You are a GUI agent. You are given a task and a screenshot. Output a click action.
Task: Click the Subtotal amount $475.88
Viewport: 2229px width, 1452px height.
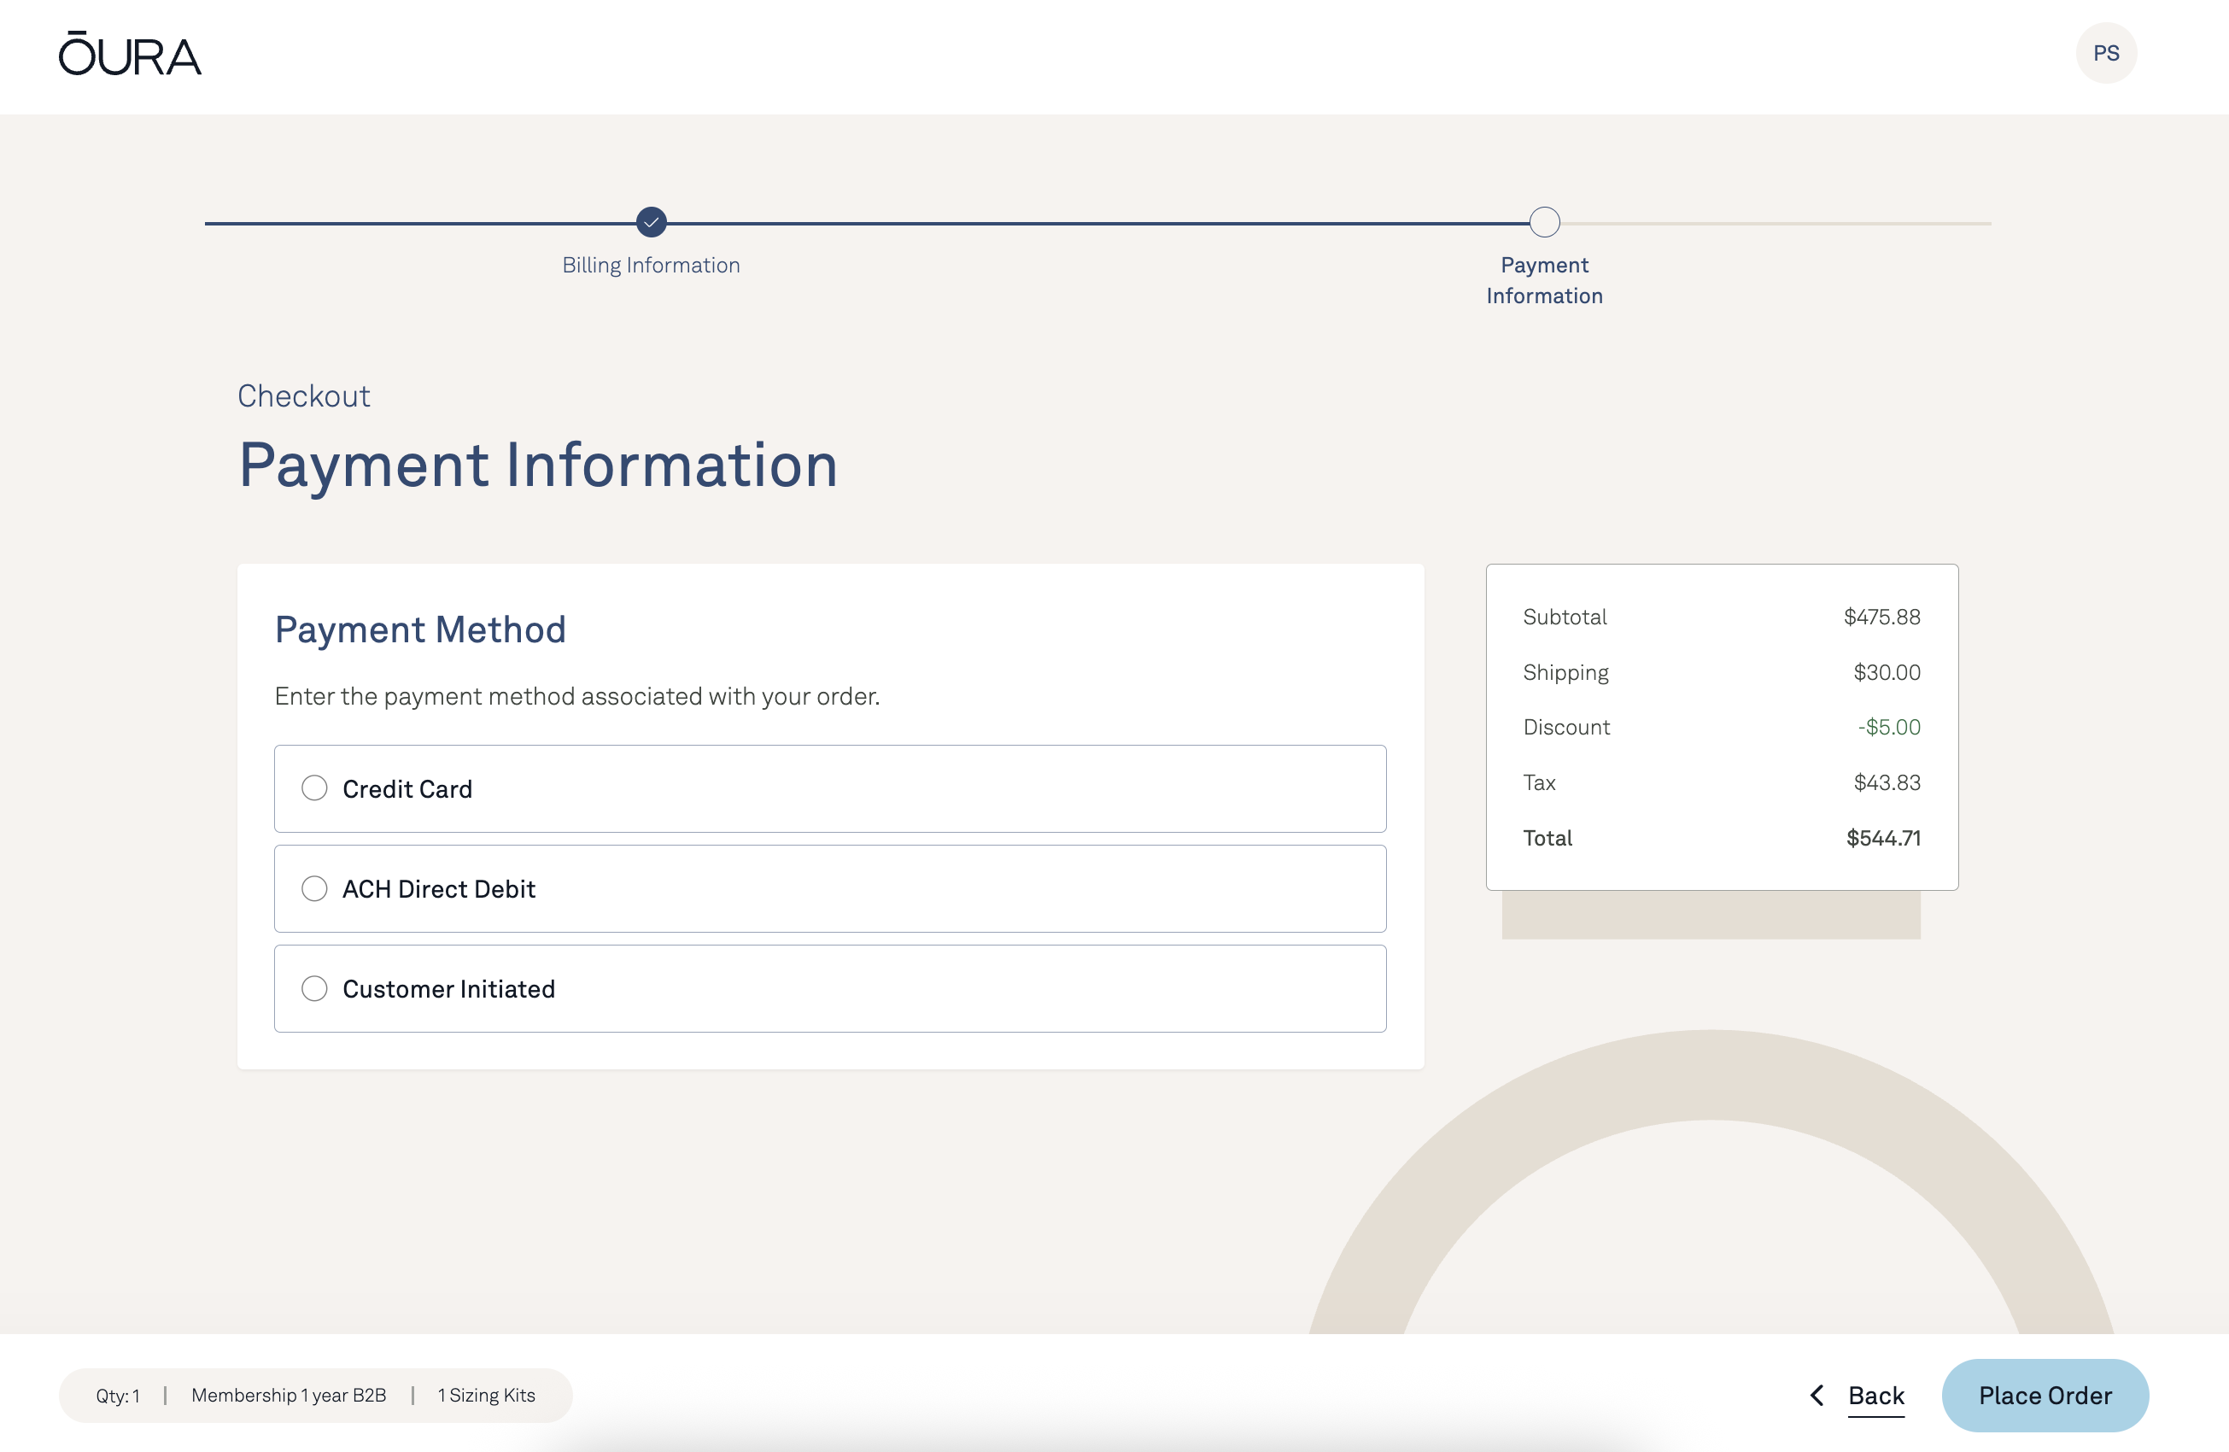coord(1881,617)
